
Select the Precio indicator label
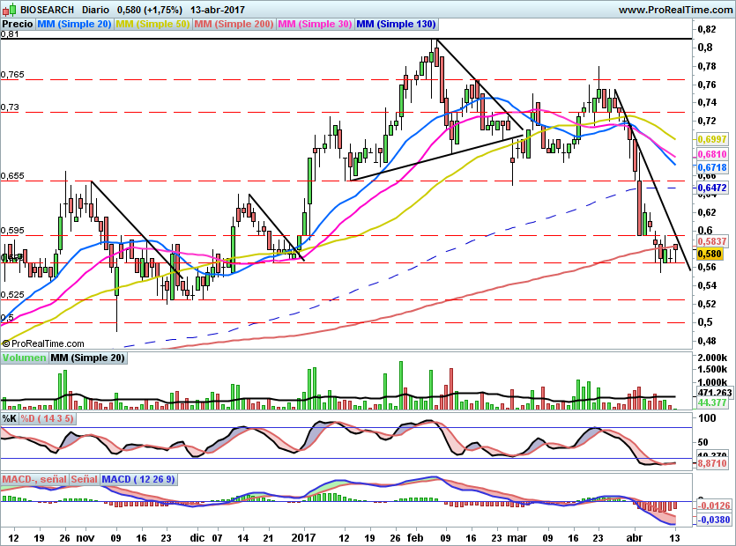[x=18, y=25]
